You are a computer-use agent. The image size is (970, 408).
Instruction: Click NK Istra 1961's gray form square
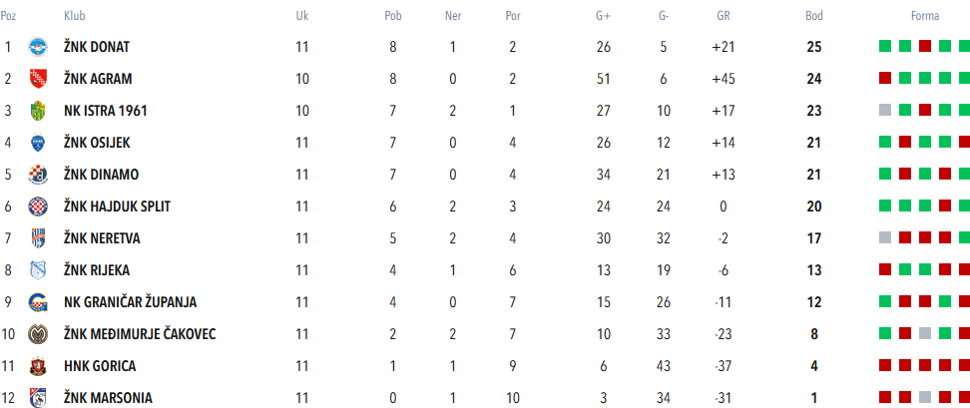click(x=884, y=110)
